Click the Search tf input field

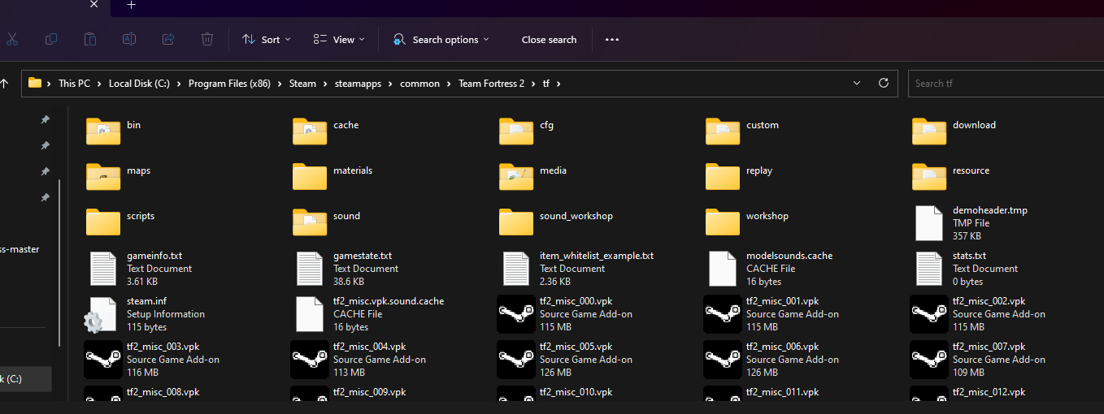(1006, 83)
